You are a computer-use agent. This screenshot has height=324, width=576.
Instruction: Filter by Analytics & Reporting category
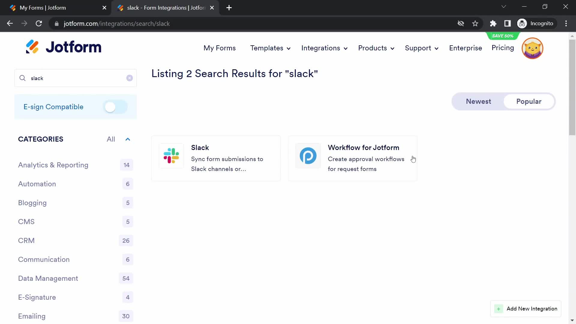coord(53,165)
